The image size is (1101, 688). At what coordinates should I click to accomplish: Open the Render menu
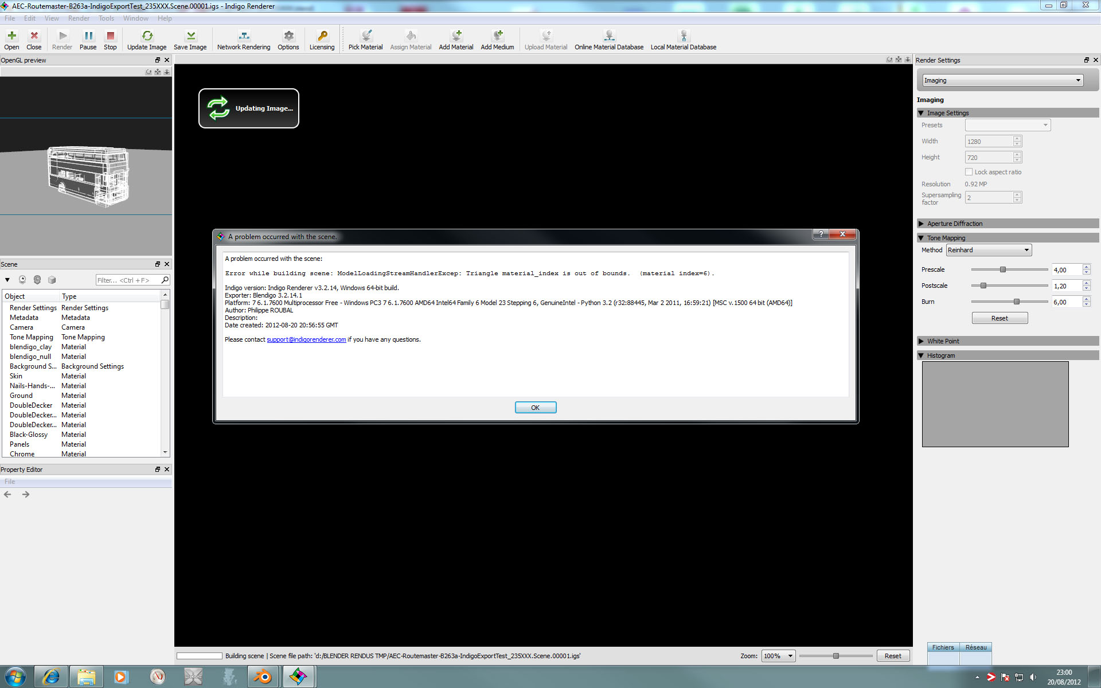[x=79, y=18]
